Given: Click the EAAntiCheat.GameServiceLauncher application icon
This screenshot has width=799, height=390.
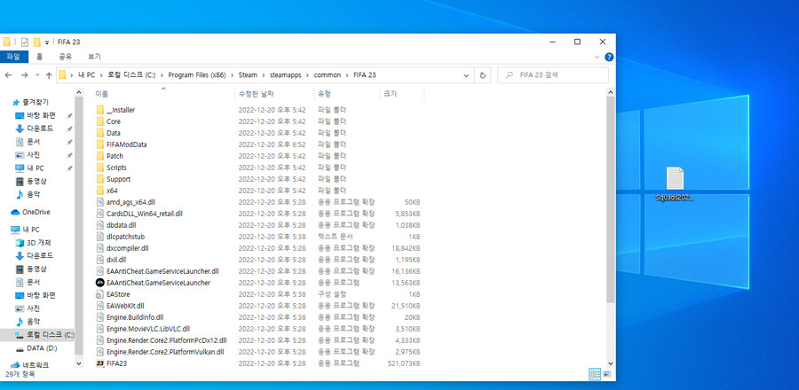Looking at the screenshot, I should [x=99, y=283].
